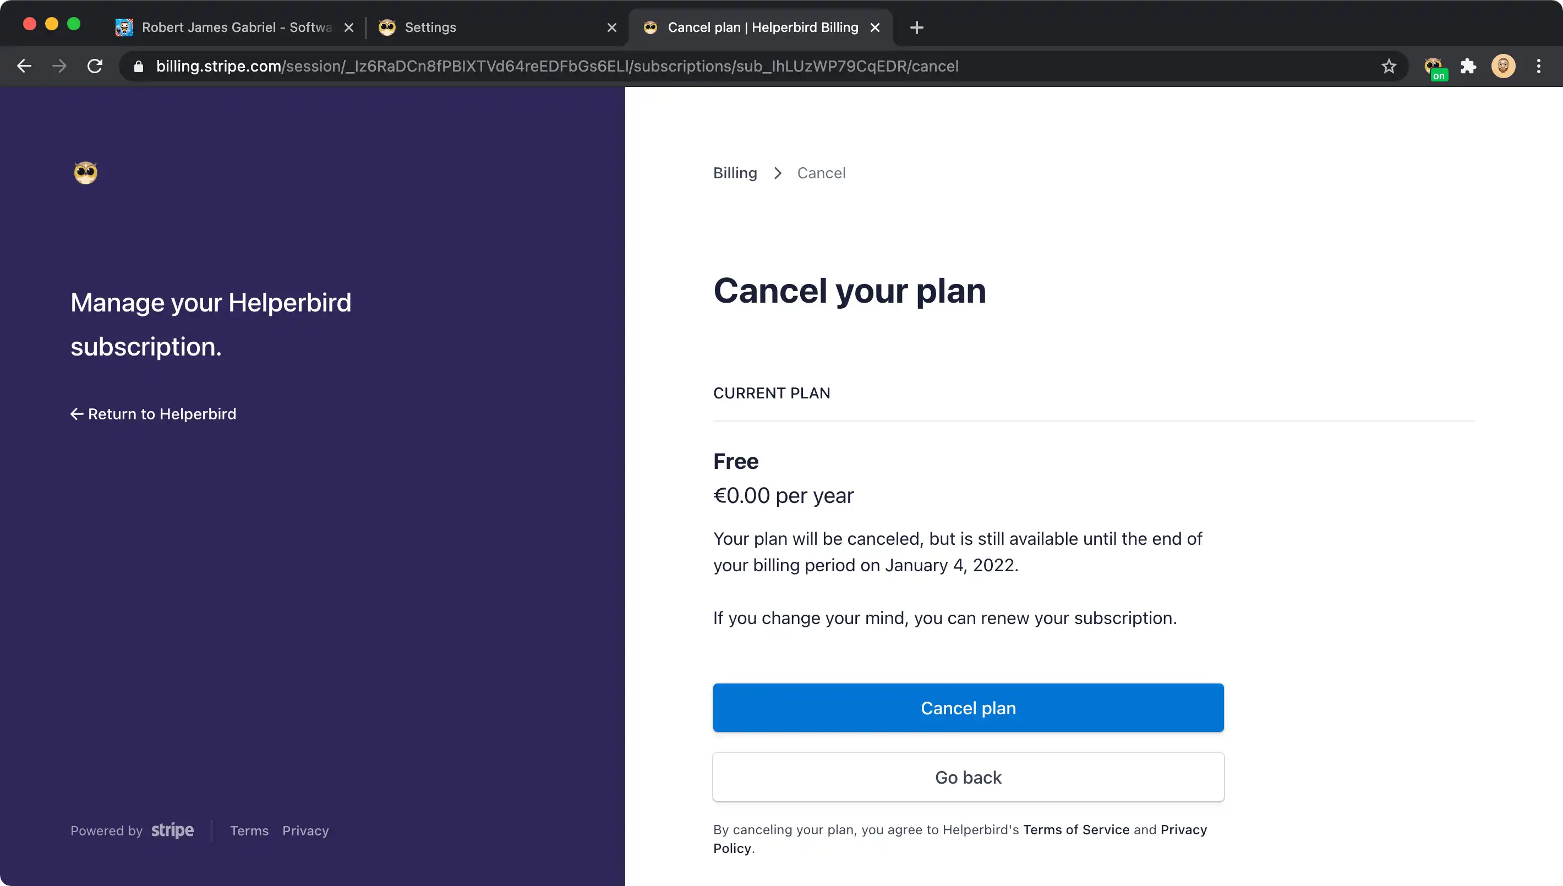Click the Go back button
The image size is (1563, 886).
point(968,777)
